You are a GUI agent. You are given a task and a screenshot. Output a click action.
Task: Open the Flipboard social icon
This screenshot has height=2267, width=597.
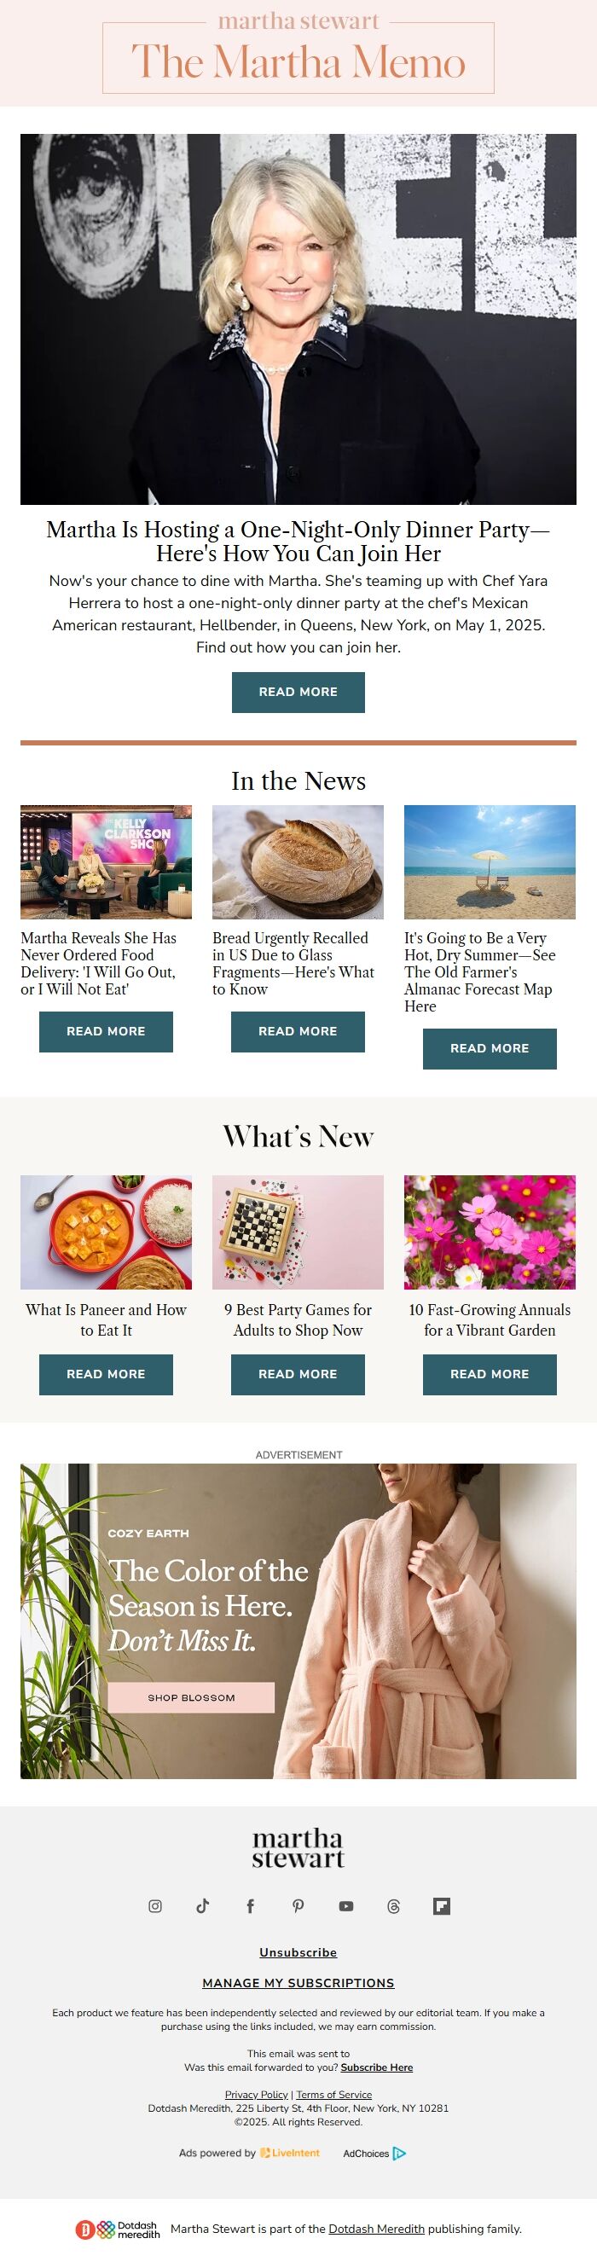click(442, 1906)
